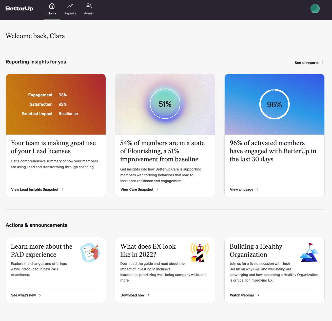332x321 pixels.
Task: Click heading Your team is making great use
Action: coord(53,147)
